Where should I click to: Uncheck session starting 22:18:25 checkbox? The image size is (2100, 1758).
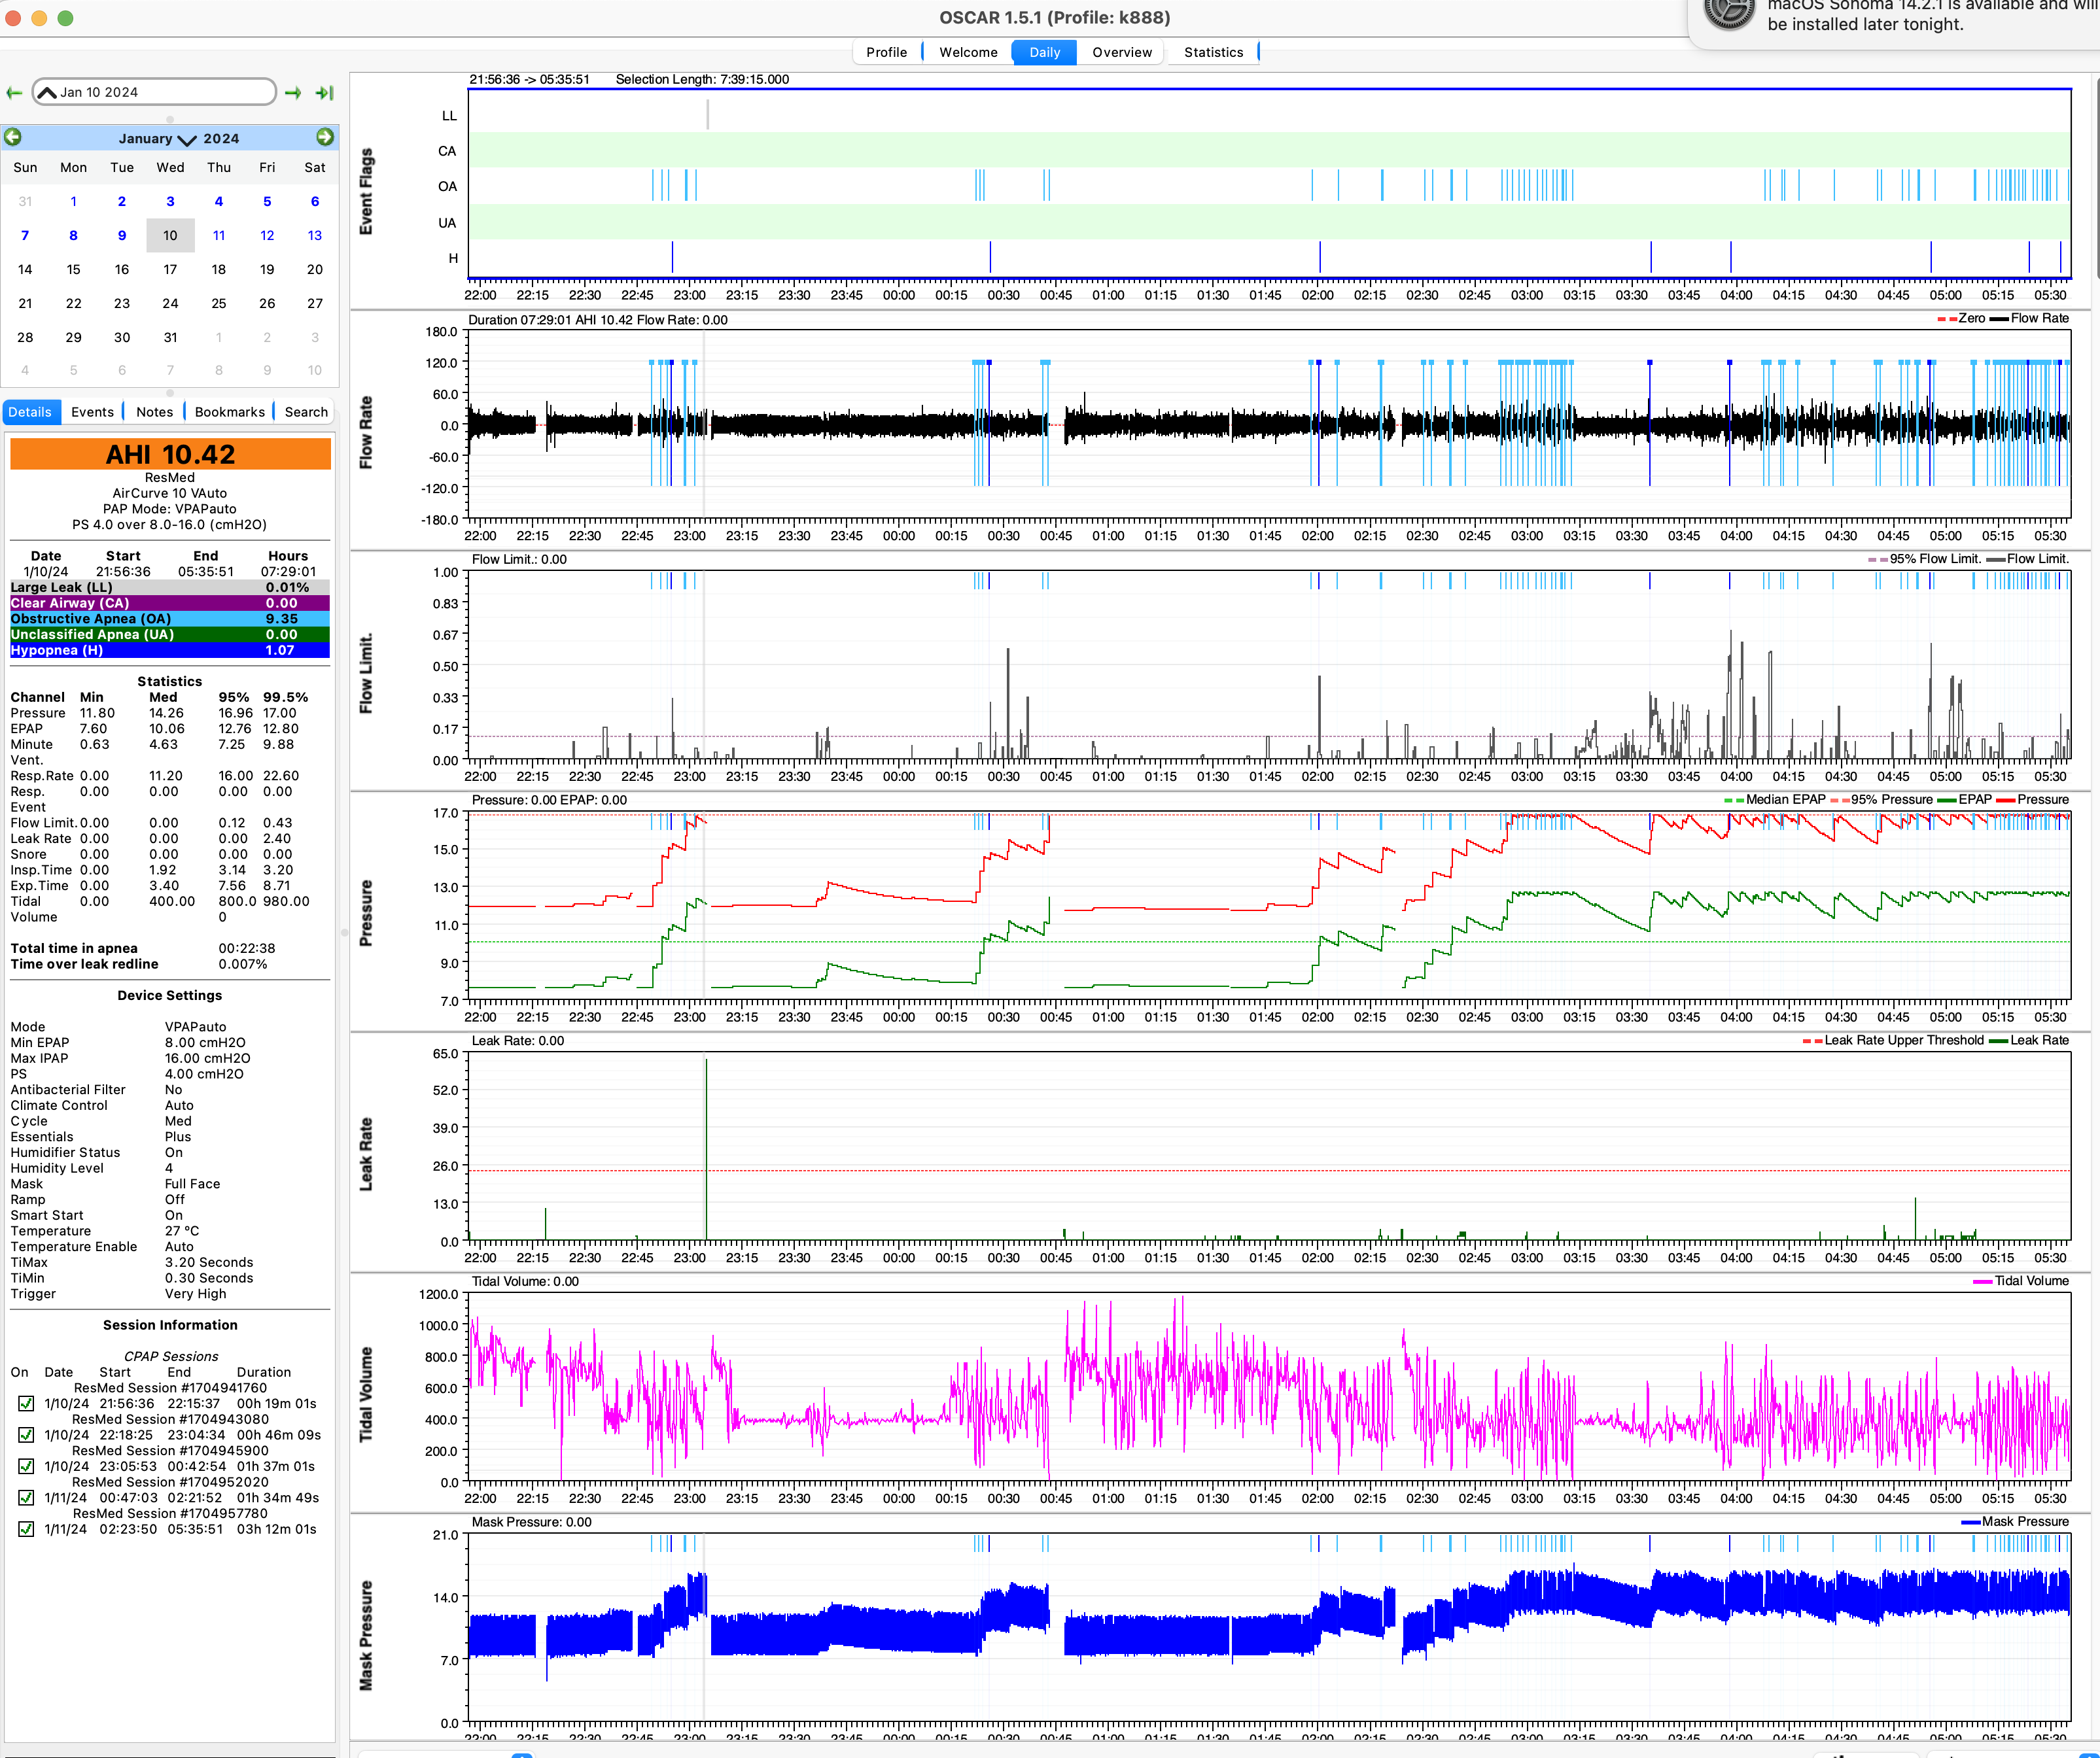coord(26,1435)
